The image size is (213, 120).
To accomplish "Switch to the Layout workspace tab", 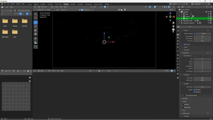I will [x=30, y=4].
